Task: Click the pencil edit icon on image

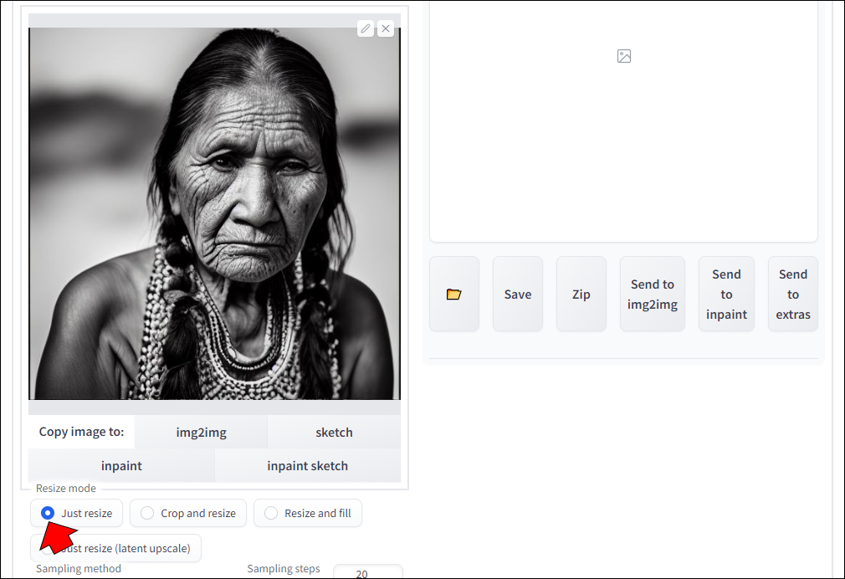Action: [366, 28]
